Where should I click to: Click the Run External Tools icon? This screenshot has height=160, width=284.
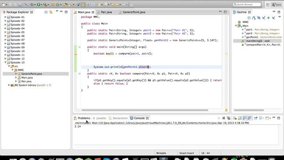click(x=45, y=4)
